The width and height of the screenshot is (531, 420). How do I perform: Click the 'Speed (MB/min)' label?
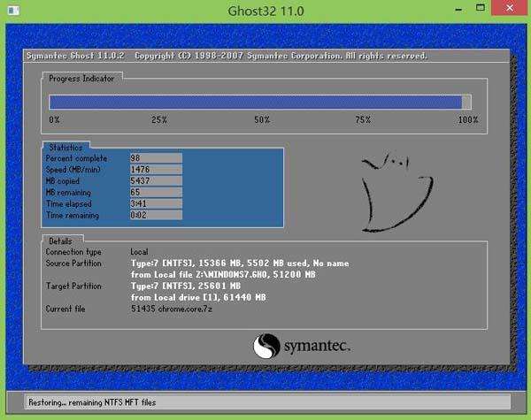point(73,170)
